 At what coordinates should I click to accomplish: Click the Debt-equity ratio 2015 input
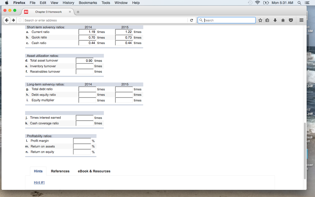(x=124, y=95)
